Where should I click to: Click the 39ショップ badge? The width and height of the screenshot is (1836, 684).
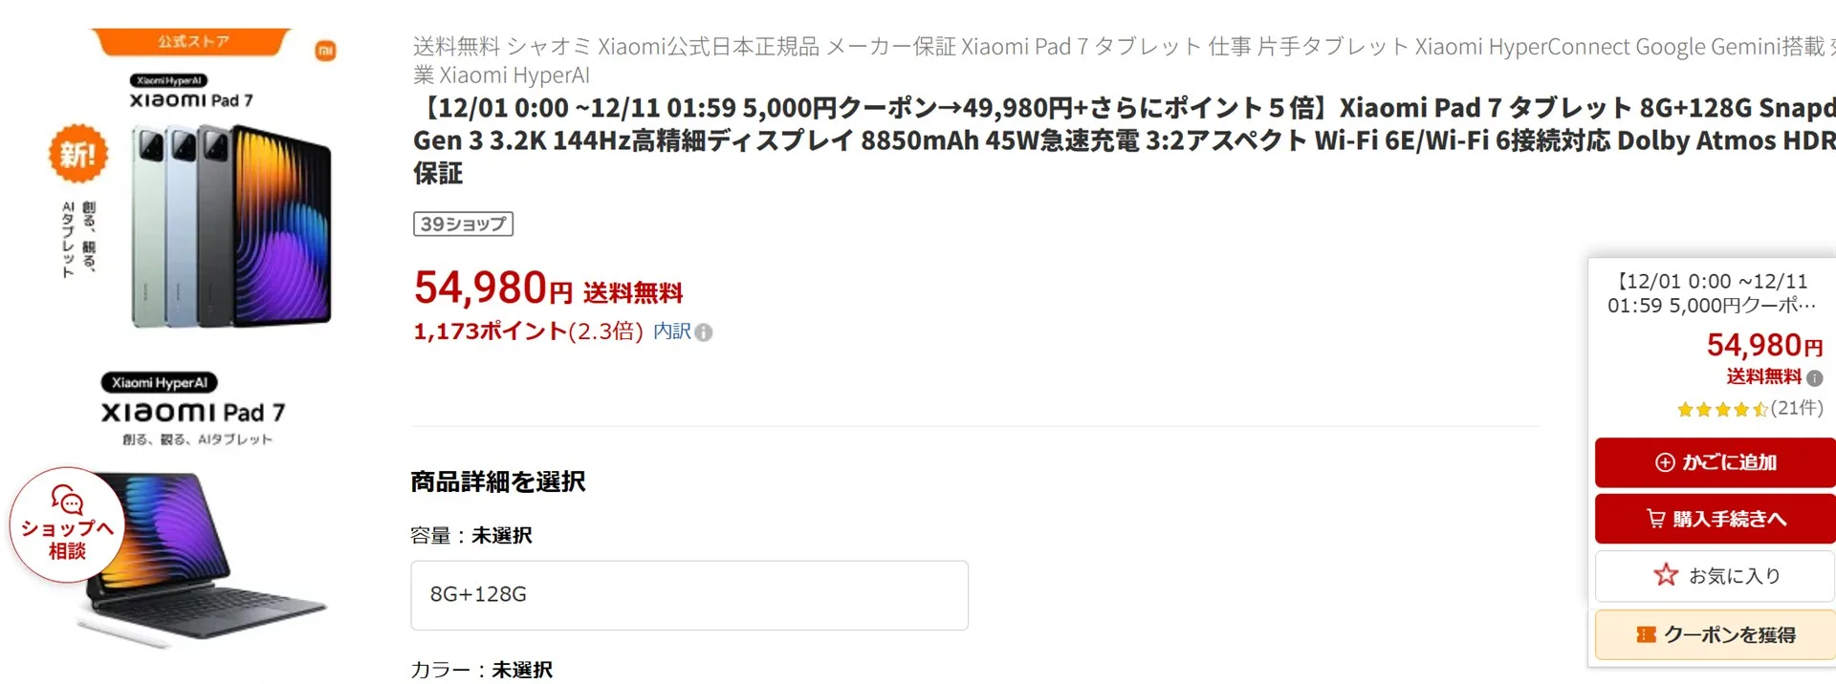pyautogui.click(x=463, y=224)
